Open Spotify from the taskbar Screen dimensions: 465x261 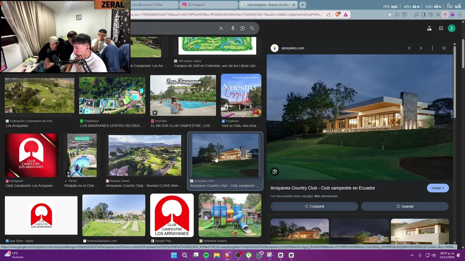206,255
